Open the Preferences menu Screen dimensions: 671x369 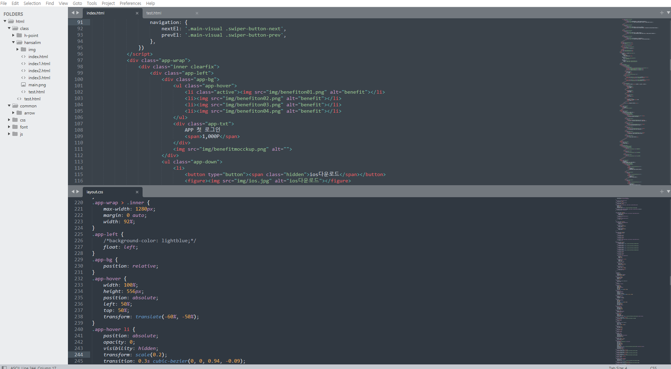[x=130, y=3]
